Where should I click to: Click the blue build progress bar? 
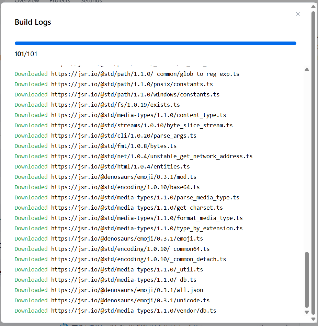(x=155, y=43)
